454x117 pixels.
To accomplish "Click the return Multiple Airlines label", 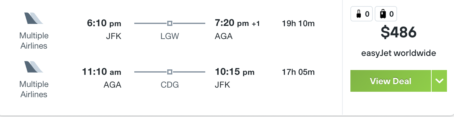I will pos(34,89).
